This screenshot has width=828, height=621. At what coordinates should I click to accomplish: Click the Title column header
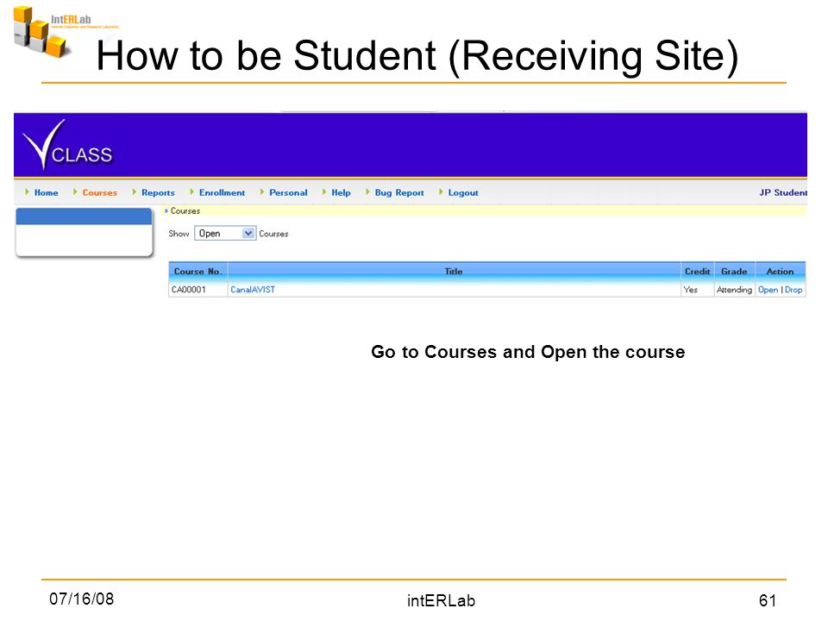(x=454, y=272)
